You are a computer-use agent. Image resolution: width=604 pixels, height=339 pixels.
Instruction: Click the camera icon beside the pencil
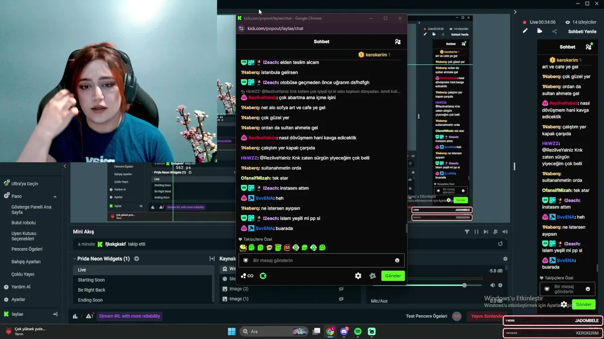540,31
